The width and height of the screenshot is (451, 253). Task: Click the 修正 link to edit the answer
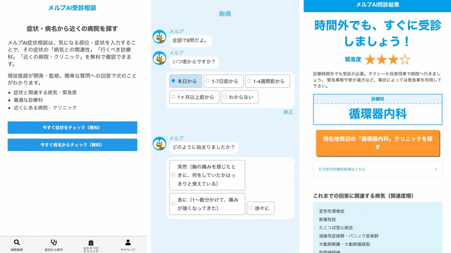click(288, 112)
